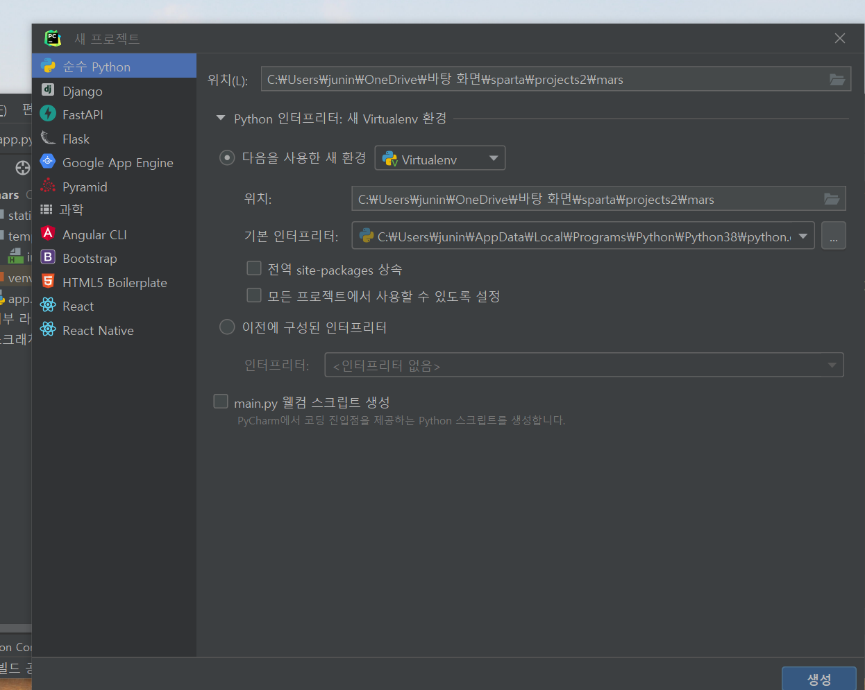Select Bootstrap label in list

pos(90,259)
